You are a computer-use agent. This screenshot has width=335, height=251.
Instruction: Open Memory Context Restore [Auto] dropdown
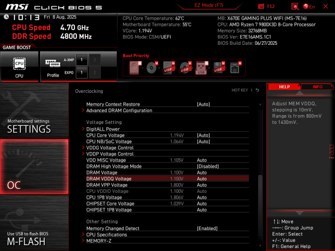203,104
